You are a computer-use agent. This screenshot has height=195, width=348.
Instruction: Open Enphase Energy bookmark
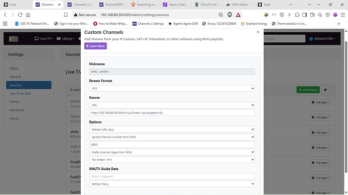coord(254,24)
